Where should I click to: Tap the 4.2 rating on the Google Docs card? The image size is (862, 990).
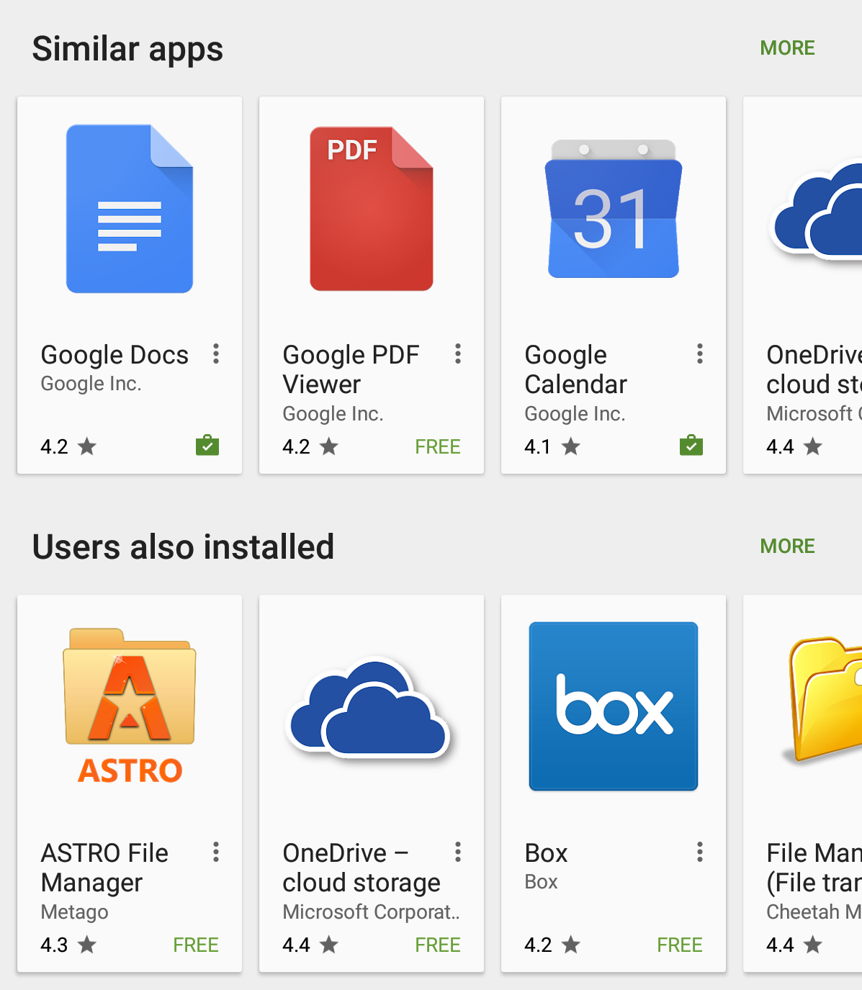point(68,447)
